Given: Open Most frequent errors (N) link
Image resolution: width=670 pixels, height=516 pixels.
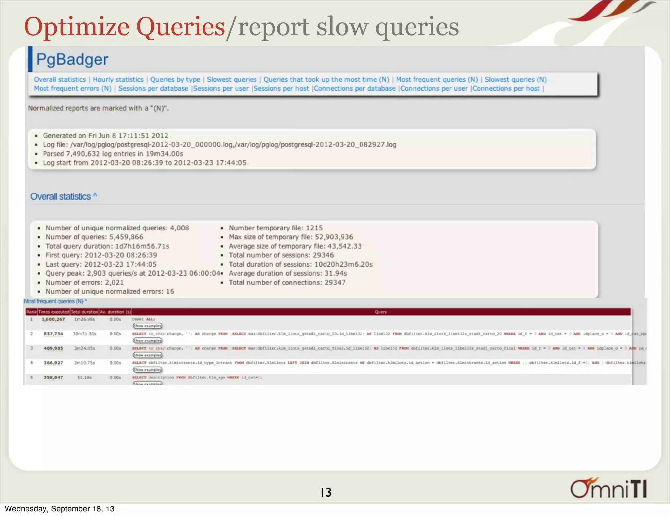Looking at the screenshot, I should click(x=73, y=89).
